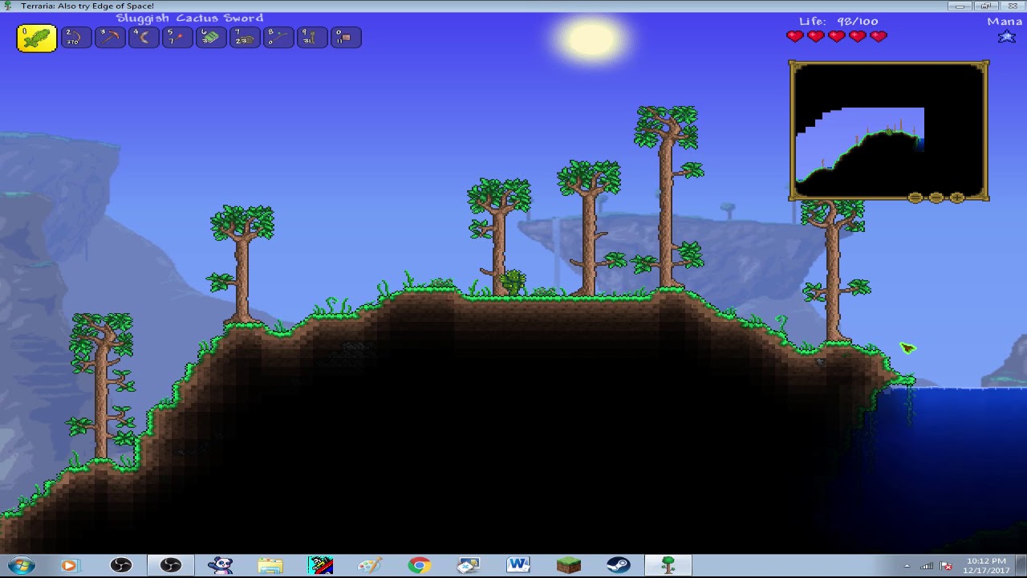Click the first life heart
Screen dimensions: 1027x578
click(x=795, y=36)
